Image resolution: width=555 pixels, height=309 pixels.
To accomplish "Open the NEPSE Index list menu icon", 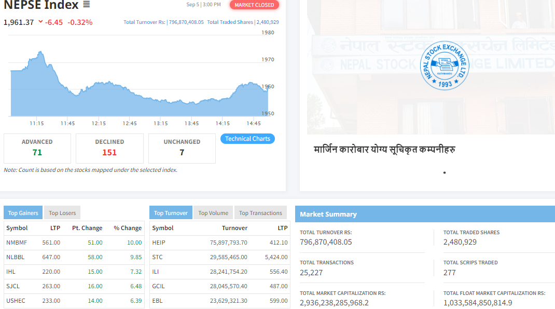I will point(87,5).
